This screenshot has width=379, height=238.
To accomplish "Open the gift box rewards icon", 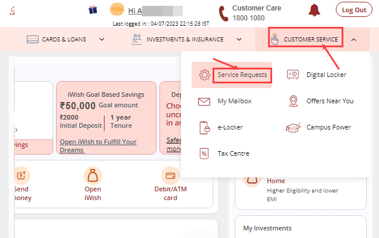I will click(93, 10).
